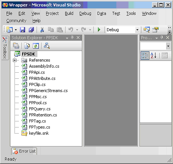173x164 pixels.
Task: Click Show All Files icon in Solution Explorer
Action: pyautogui.click(x=27, y=46)
